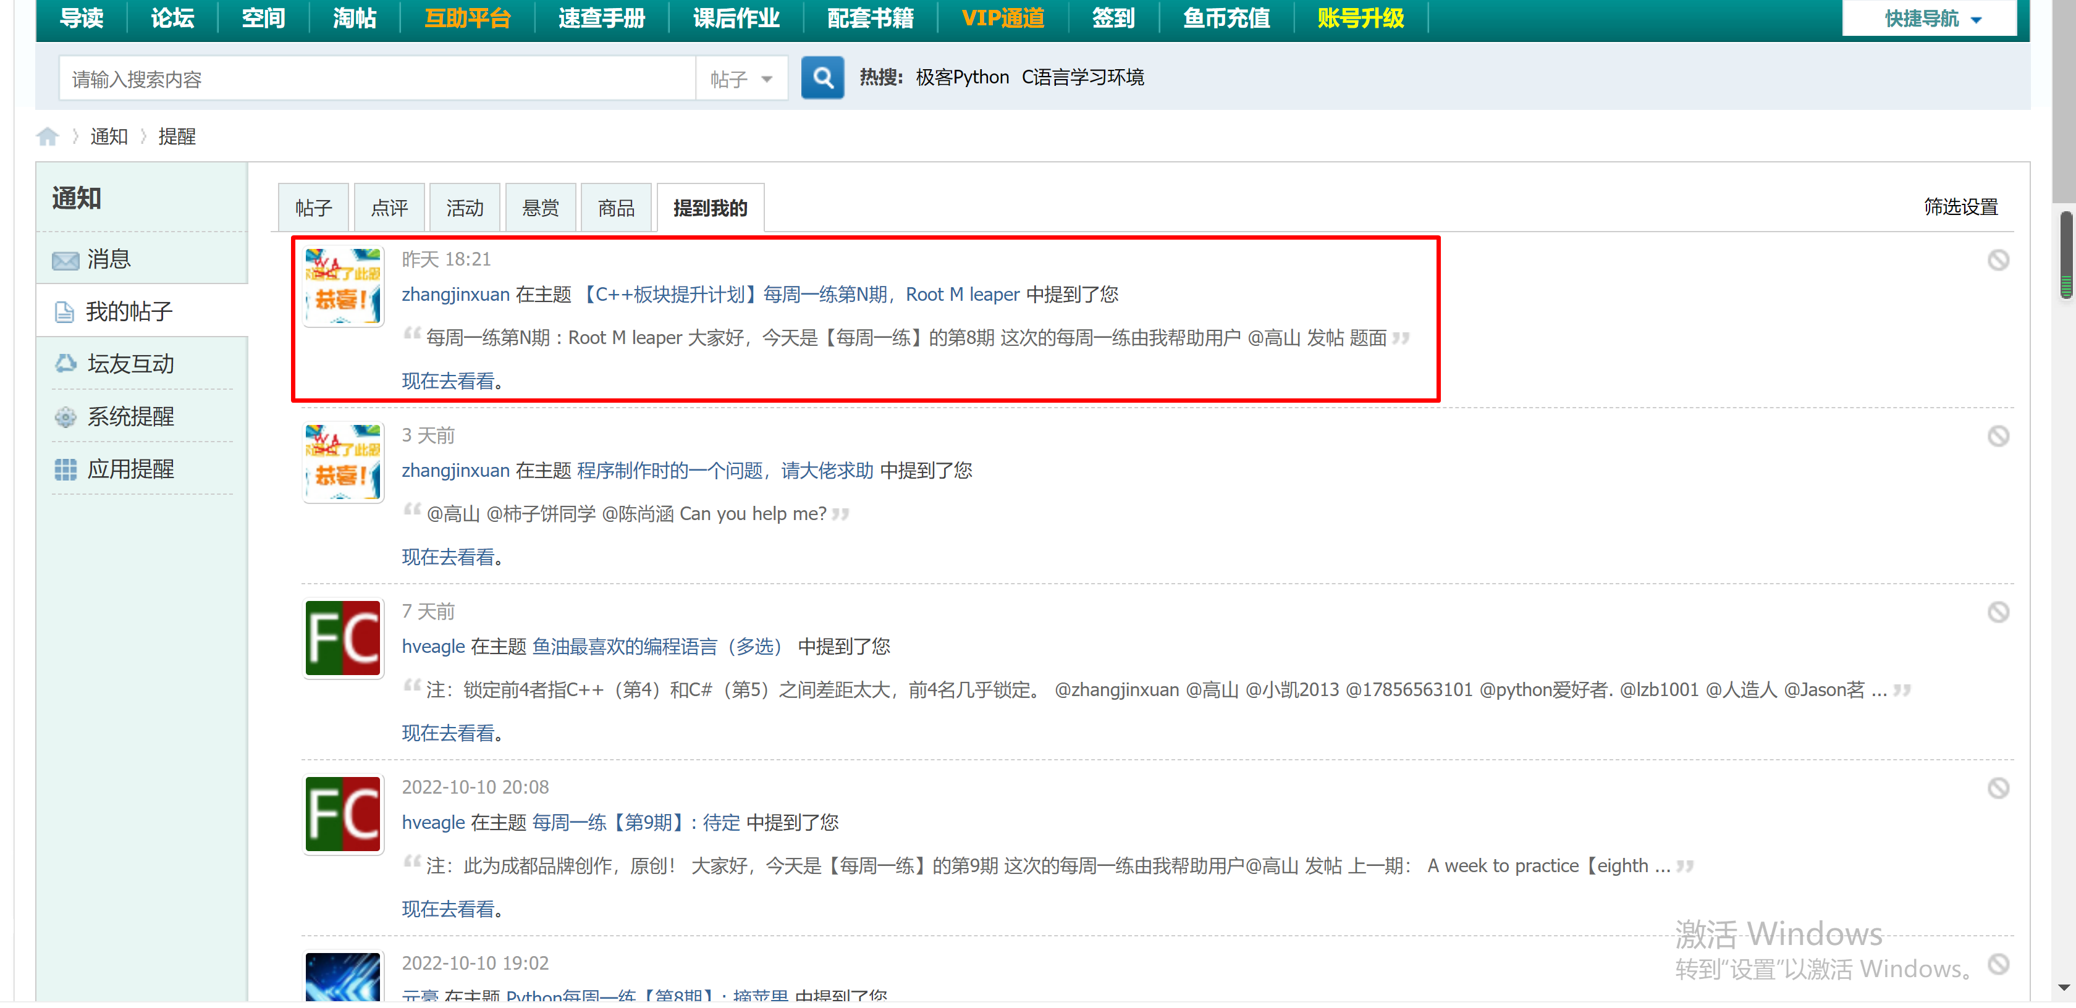Click 现在去看看 in the 7 天前 entry

pos(448,733)
